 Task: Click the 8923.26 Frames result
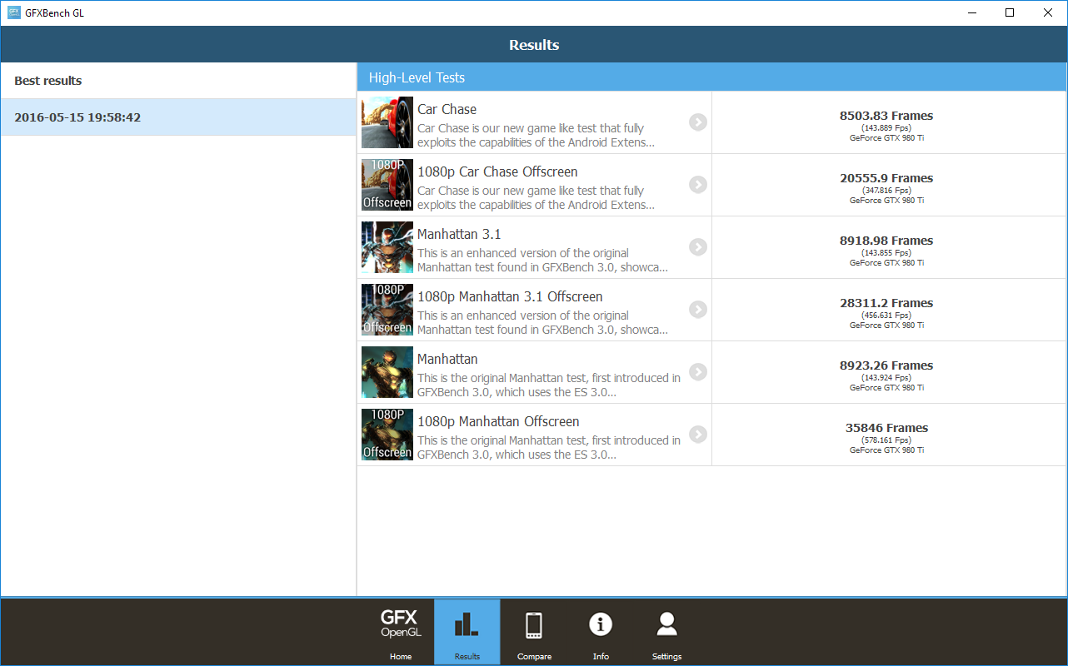click(886, 365)
